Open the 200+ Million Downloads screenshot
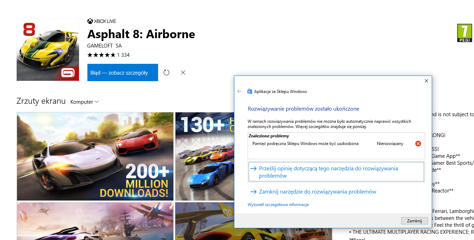 tap(95, 156)
